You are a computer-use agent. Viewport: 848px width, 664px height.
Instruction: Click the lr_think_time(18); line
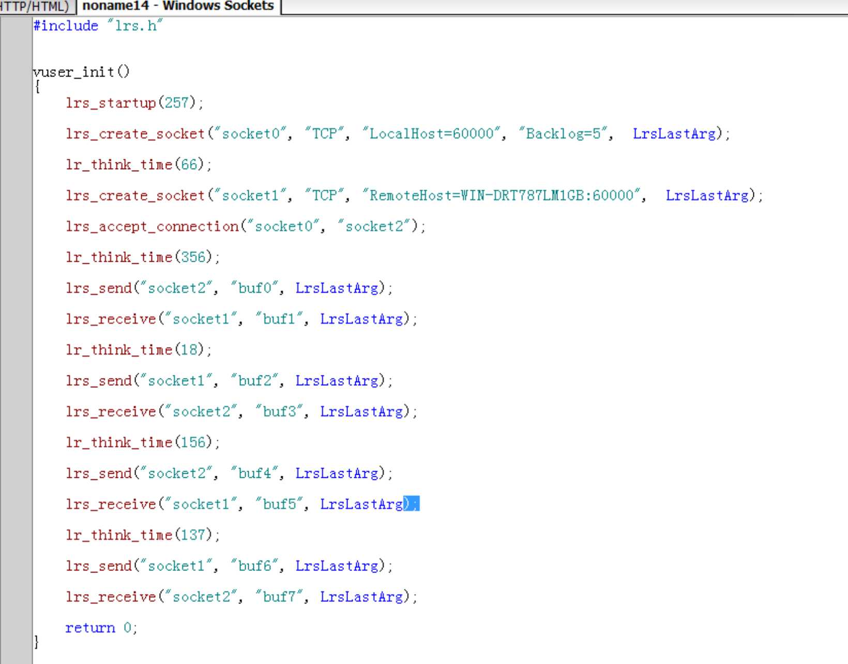(x=139, y=350)
